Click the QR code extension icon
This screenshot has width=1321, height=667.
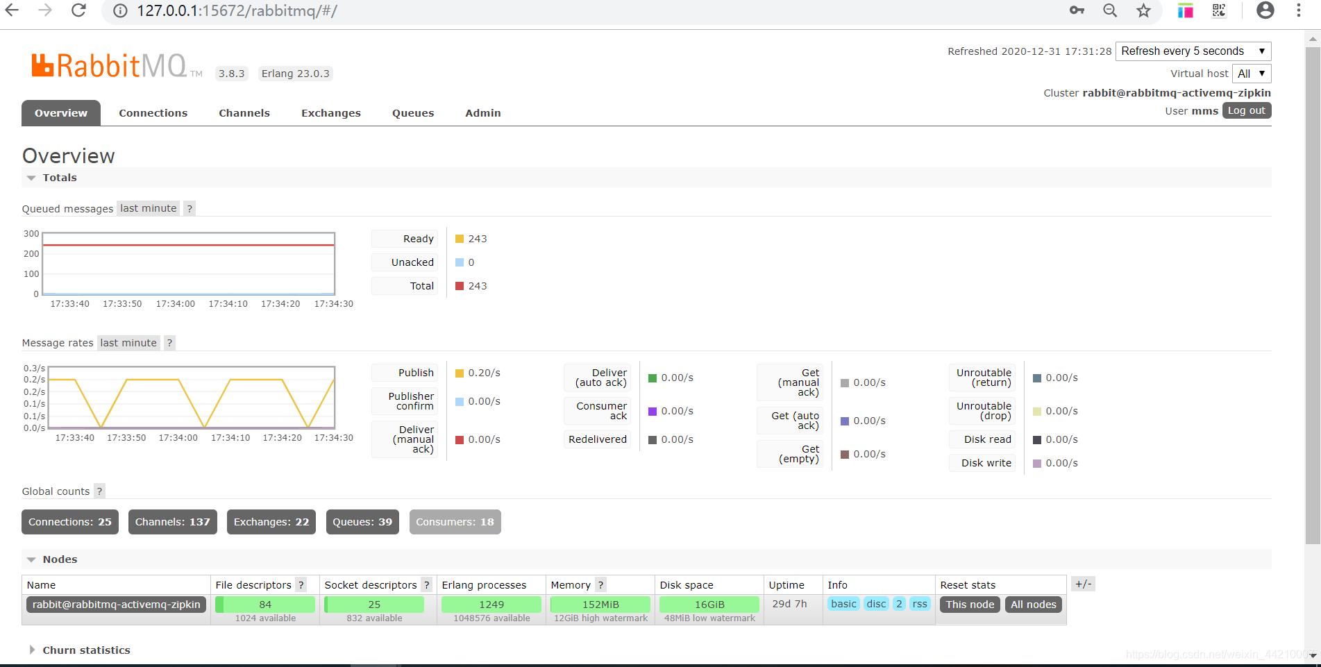click(1219, 10)
